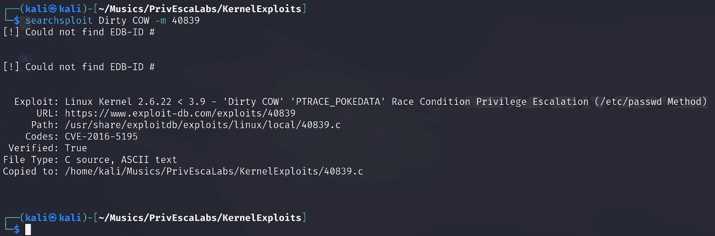The image size is (715, 236).
Task: Click the 'PTRACE_POKEDATA' text in exploit title
Action: 340,102
